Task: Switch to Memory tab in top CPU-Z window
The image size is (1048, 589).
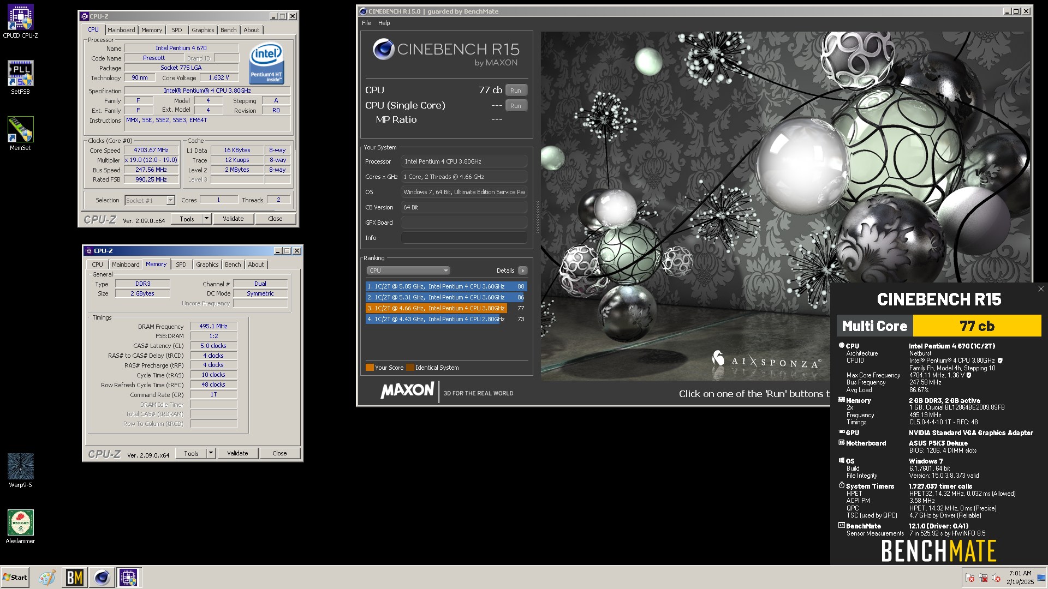Action: (x=152, y=30)
